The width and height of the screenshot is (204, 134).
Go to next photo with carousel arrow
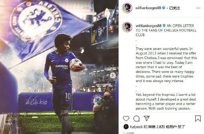click(113, 76)
